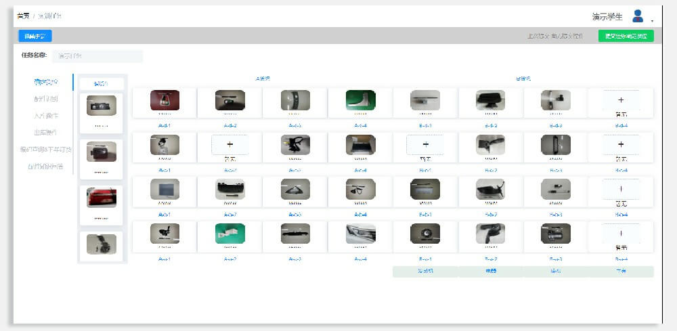Click the plus icon in top-row empty slot

click(621, 100)
